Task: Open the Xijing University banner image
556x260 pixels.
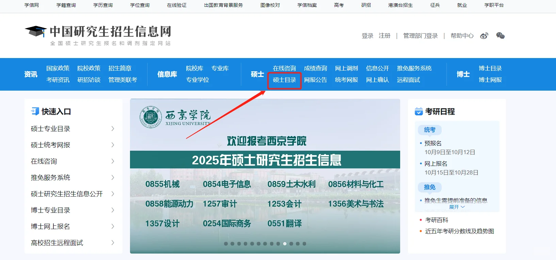Action: pos(265,176)
